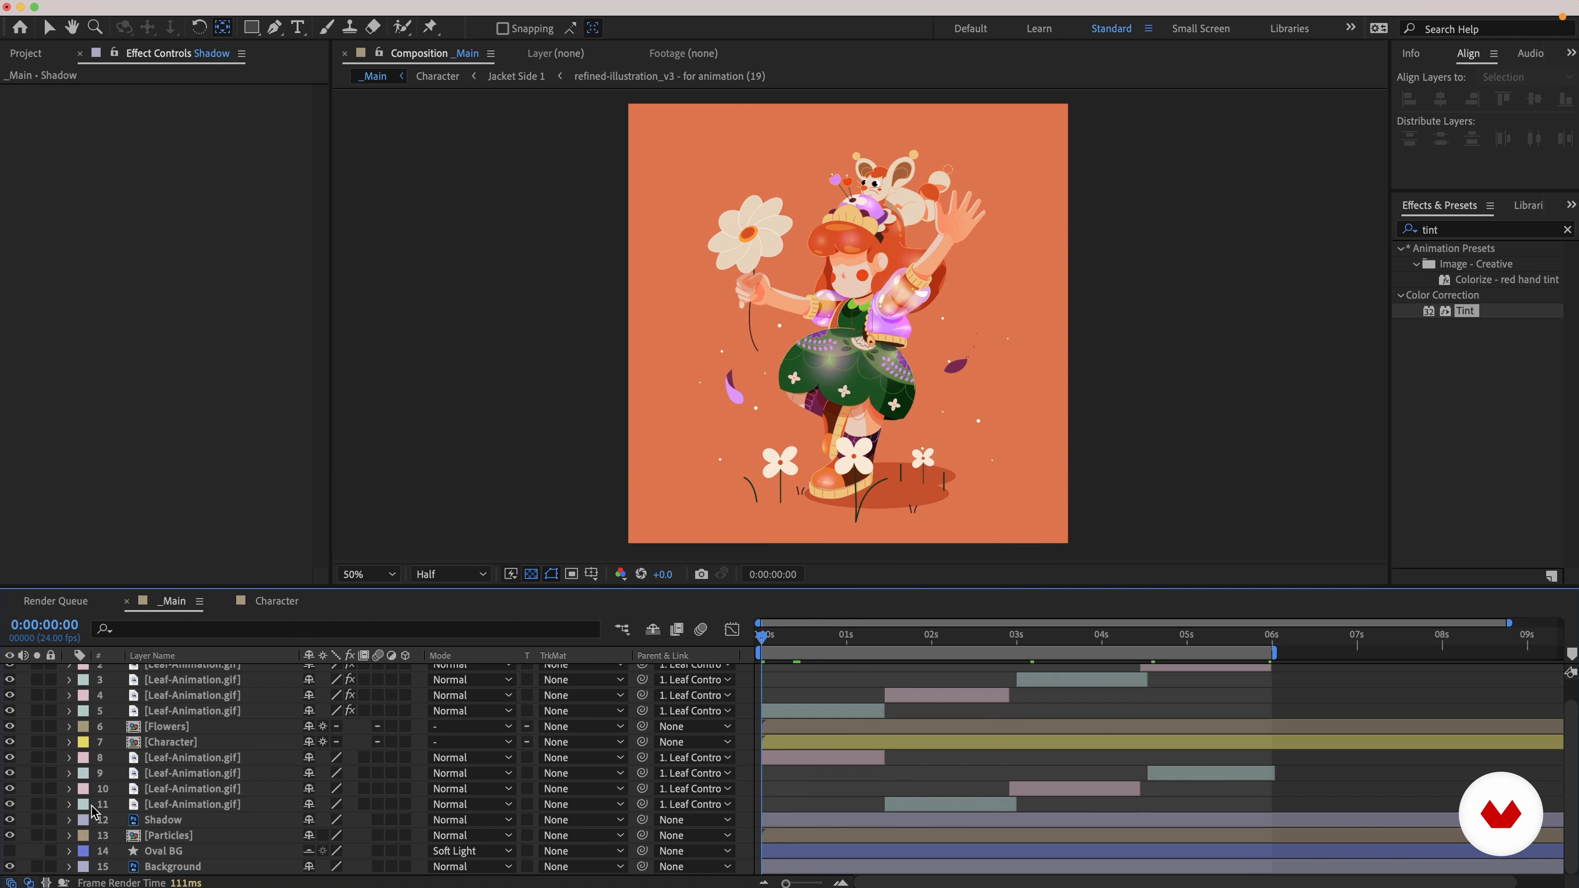Select the Pen tool in toolbar
The width and height of the screenshot is (1579, 888).
275,28
